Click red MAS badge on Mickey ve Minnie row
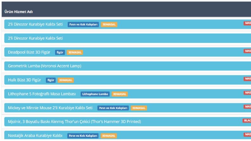Viewport: 251px width, 141px height. click(247, 107)
